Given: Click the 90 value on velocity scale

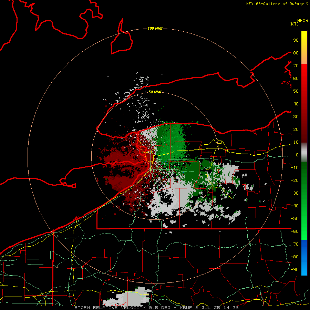Looking at the screenshot, I should point(296,40).
